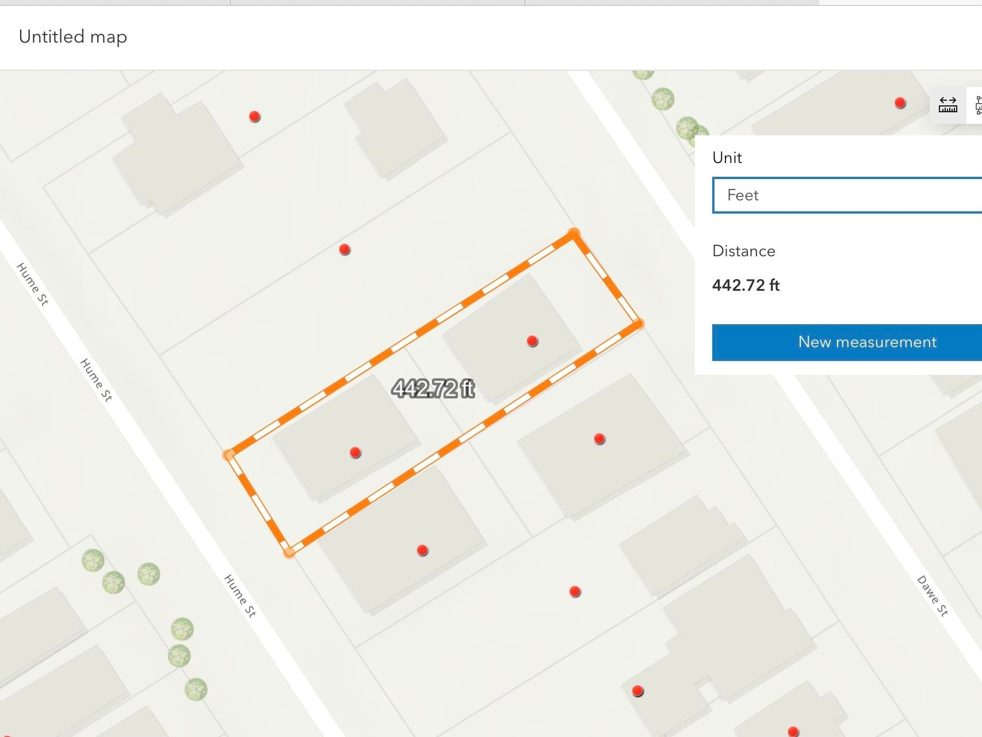
Task: Click the New measurement button
Action: (847, 343)
